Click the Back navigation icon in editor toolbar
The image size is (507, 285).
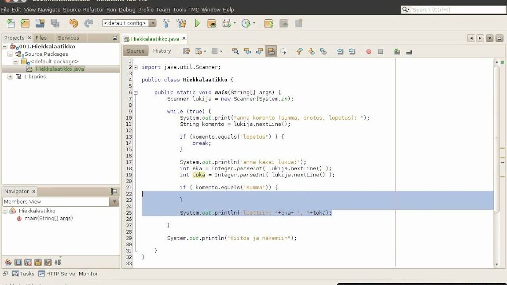[198, 51]
